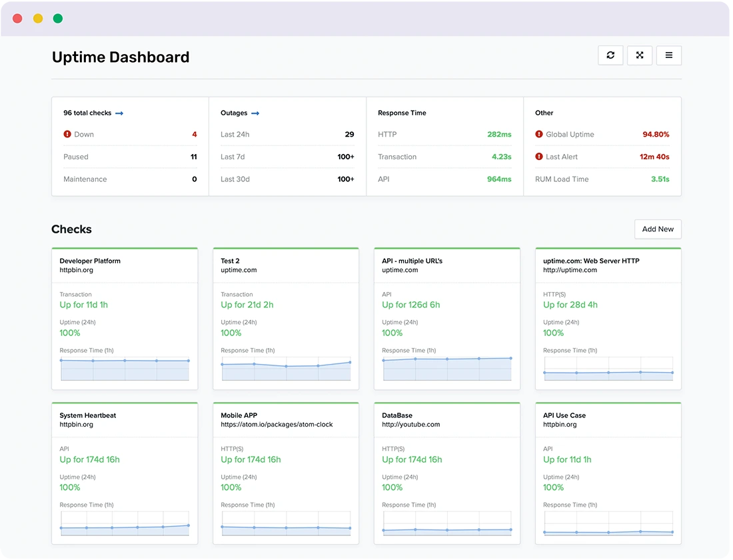Click the blue arrow beside 96 total checks
The image size is (733, 560).
119,113
